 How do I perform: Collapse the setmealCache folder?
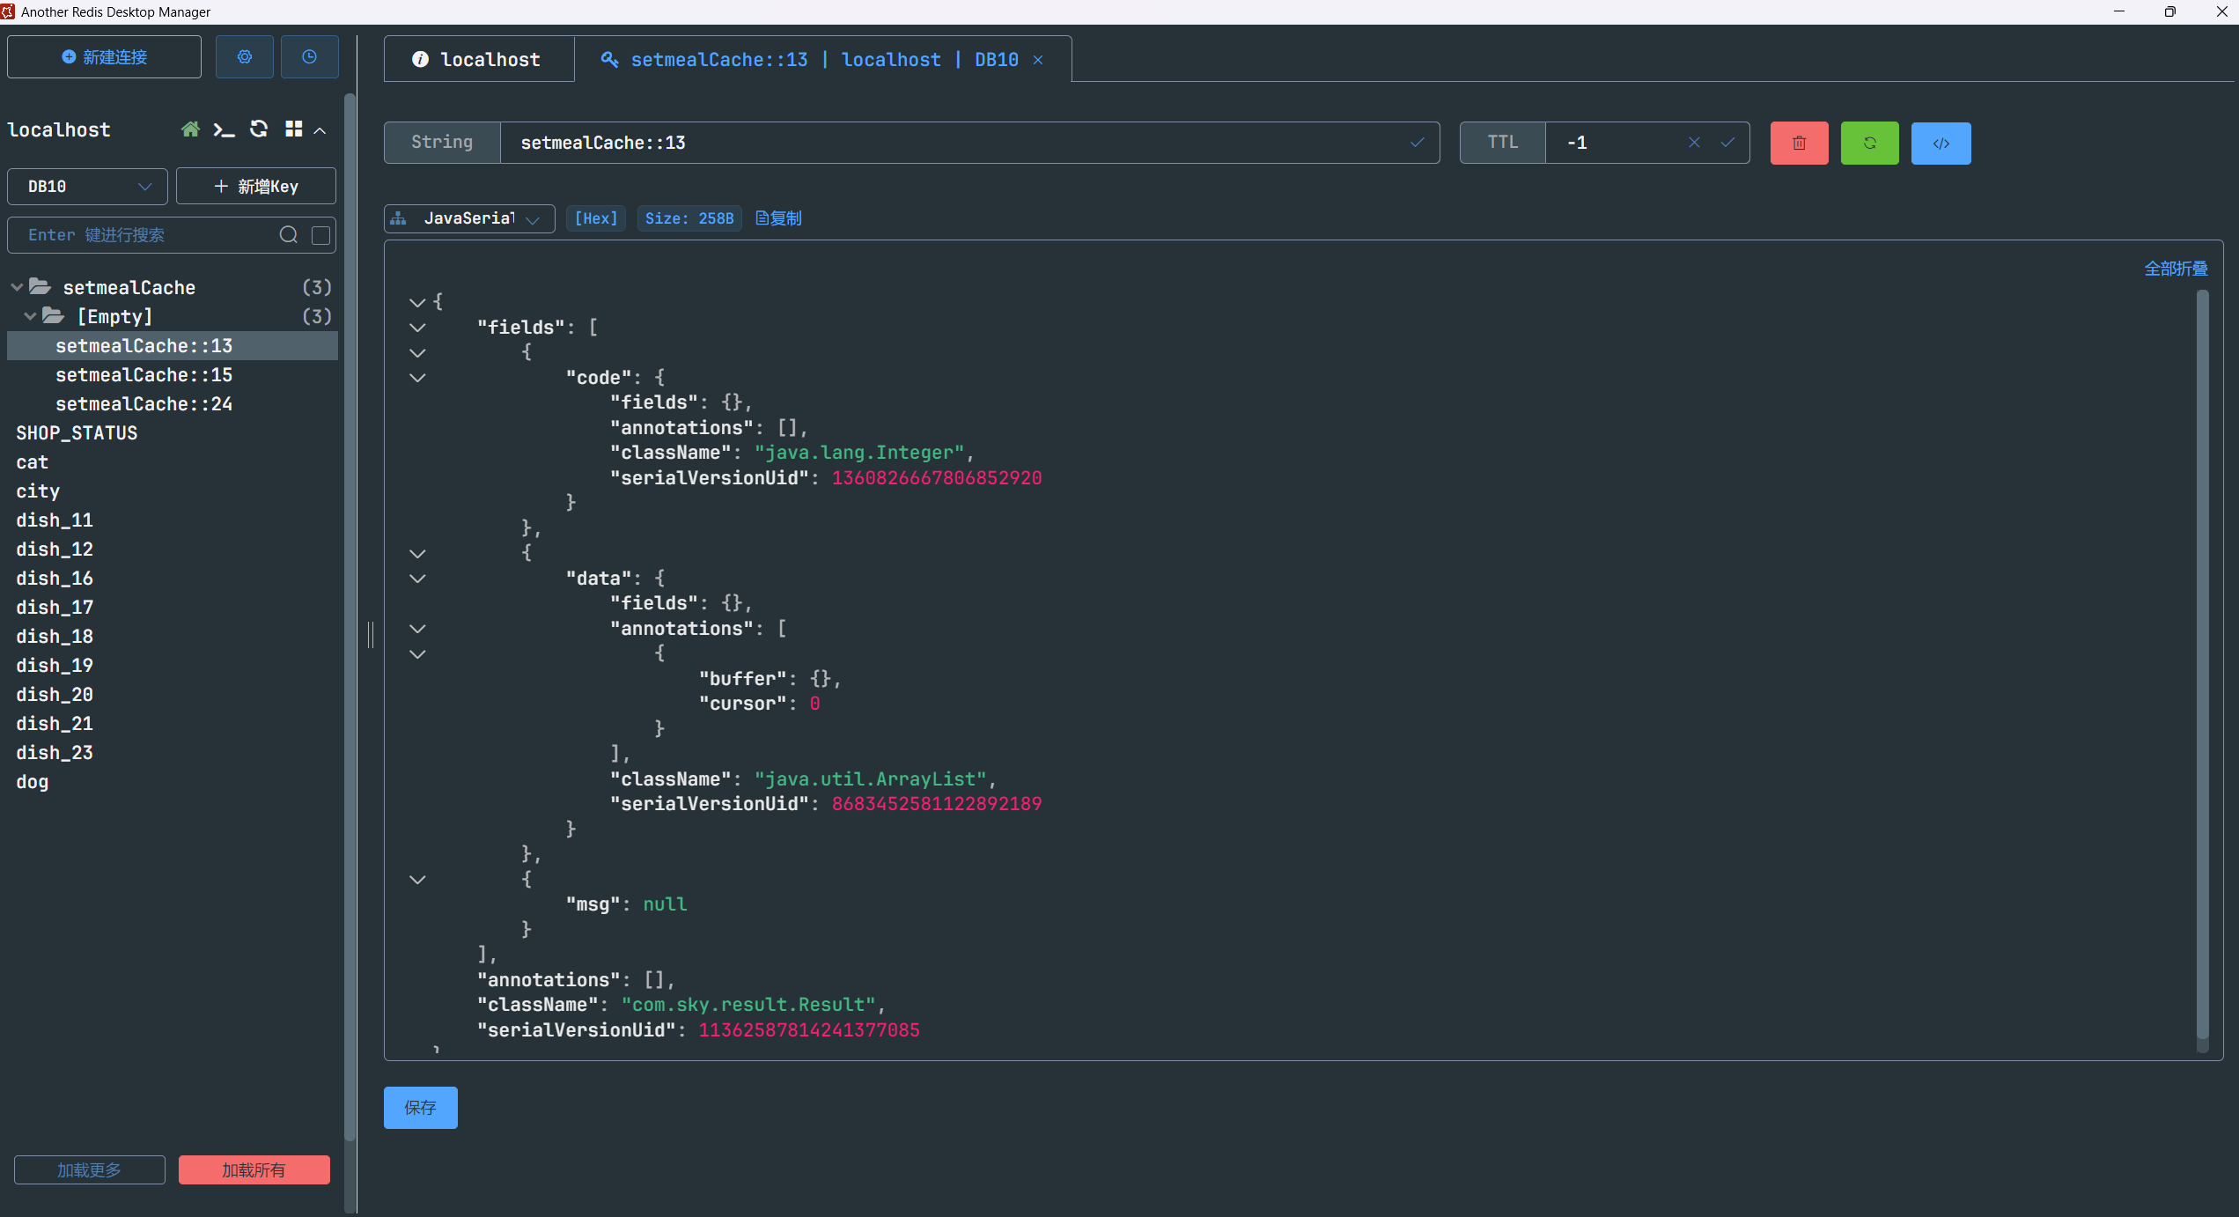click(17, 287)
